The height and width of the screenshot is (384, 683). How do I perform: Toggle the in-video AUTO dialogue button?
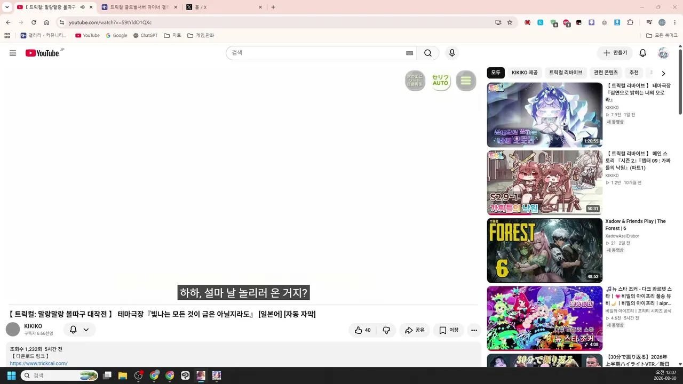tap(441, 81)
